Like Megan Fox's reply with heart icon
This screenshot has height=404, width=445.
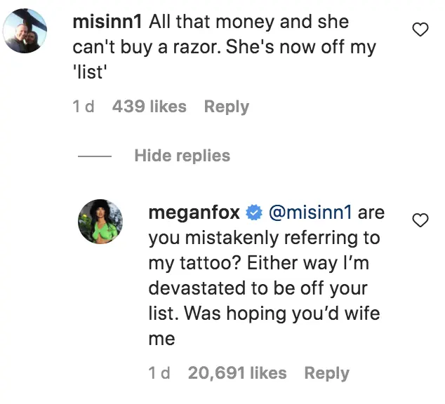point(420,220)
